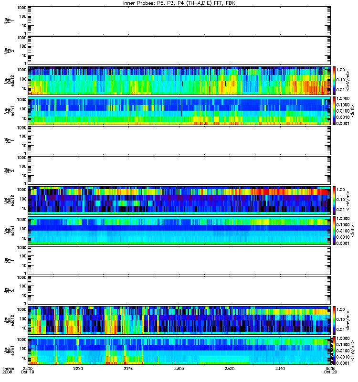358x382 pixels.
Task: Select the empty thd fff 2 panel
Action: coord(179,170)
